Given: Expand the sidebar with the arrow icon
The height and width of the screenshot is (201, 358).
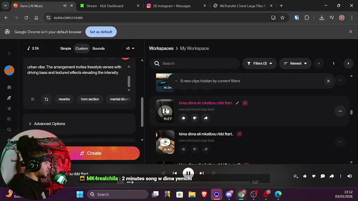Looking at the screenshot, I should click(9, 54).
